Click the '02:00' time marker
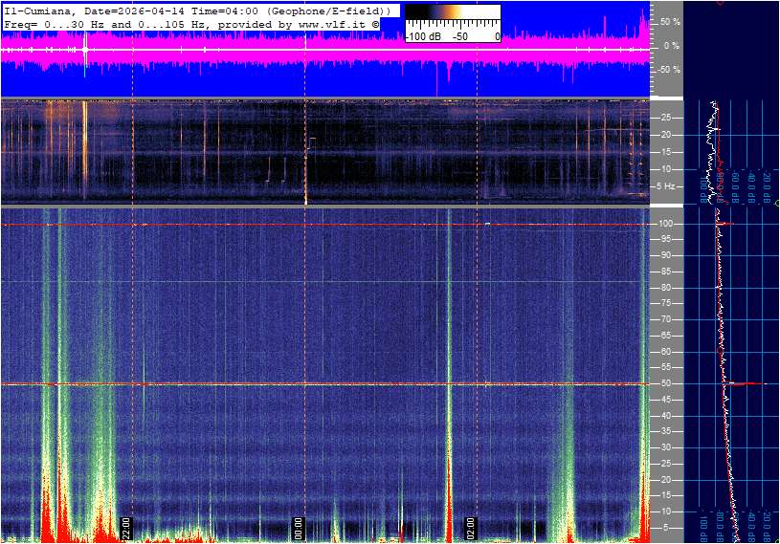The width and height of the screenshot is (780, 544). pos(470,529)
